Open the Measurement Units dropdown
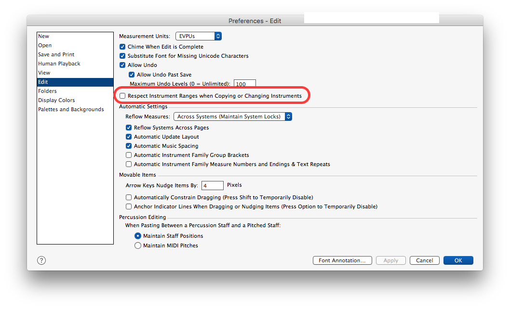The width and height of the screenshot is (510, 309). [x=198, y=36]
